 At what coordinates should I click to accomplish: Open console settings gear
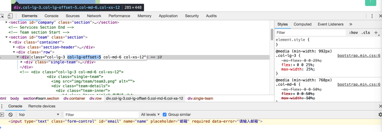tap(380, 115)
